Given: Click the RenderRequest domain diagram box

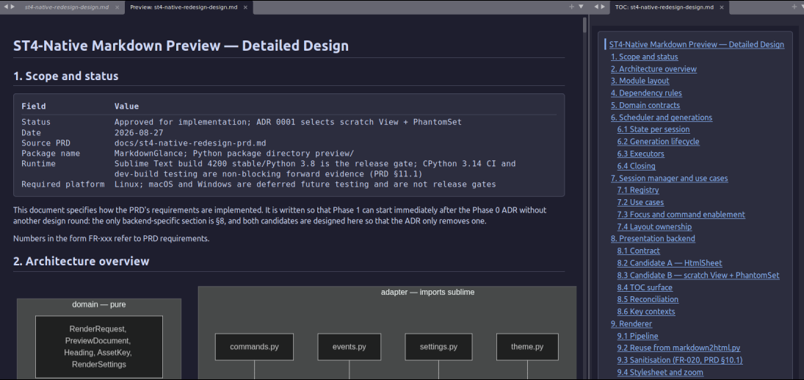Looking at the screenshot, I should pyautogui.click(x=99, y=347).
